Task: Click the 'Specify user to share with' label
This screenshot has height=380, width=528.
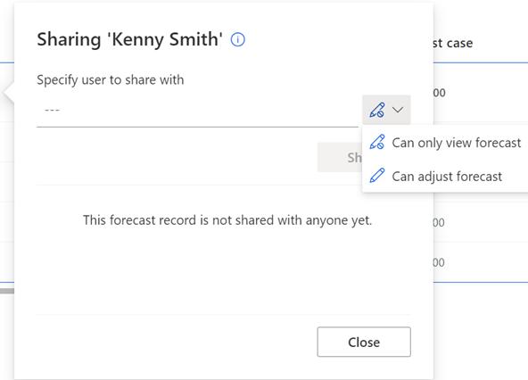Action: click(x=111, y=80)
